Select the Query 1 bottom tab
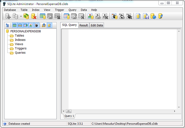185x128 pixels. pos(69,116)
